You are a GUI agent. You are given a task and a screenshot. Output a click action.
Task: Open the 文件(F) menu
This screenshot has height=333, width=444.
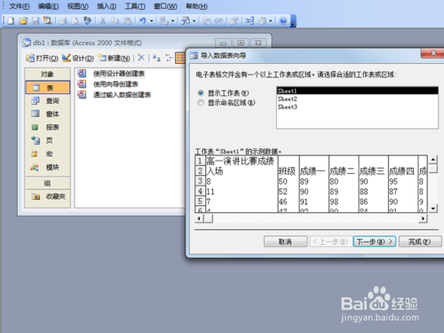(20, 6)
